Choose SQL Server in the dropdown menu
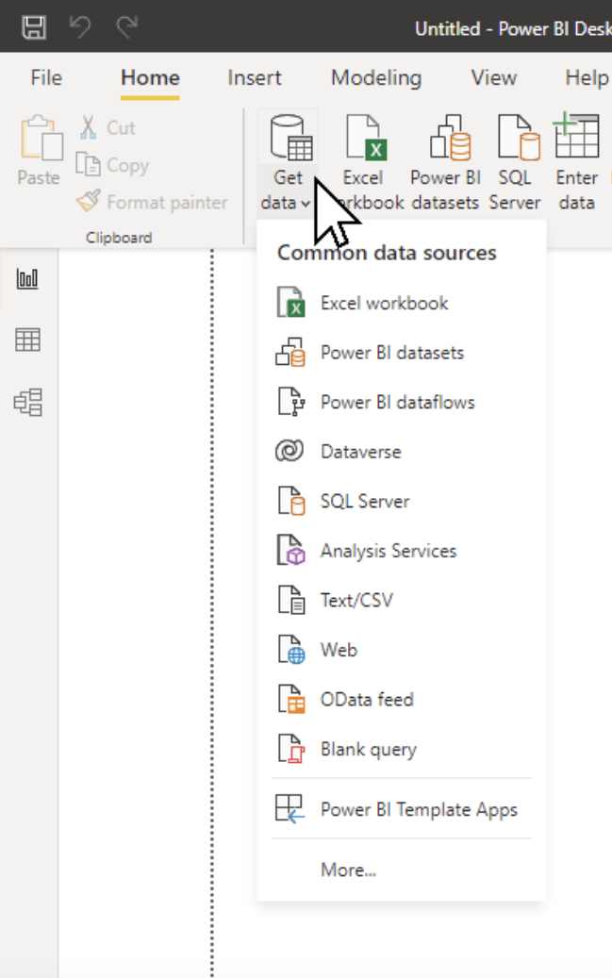 (402, 502)
